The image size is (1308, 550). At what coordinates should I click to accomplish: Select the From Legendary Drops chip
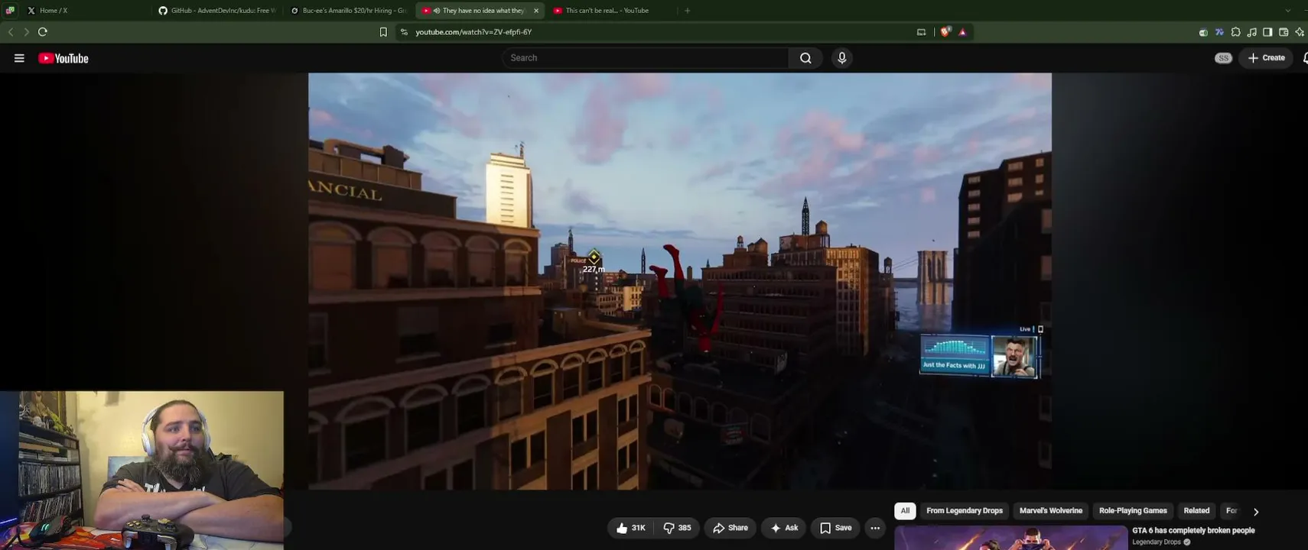[965, 511]
